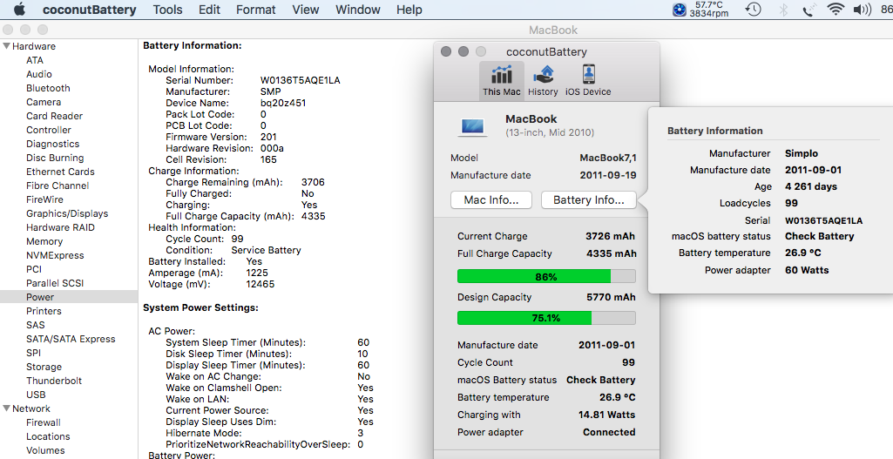Viewport: 893px width, 459px height.
Task: Select Ethernet Cards in the sidebar
Action: click(x=60, y=172)
